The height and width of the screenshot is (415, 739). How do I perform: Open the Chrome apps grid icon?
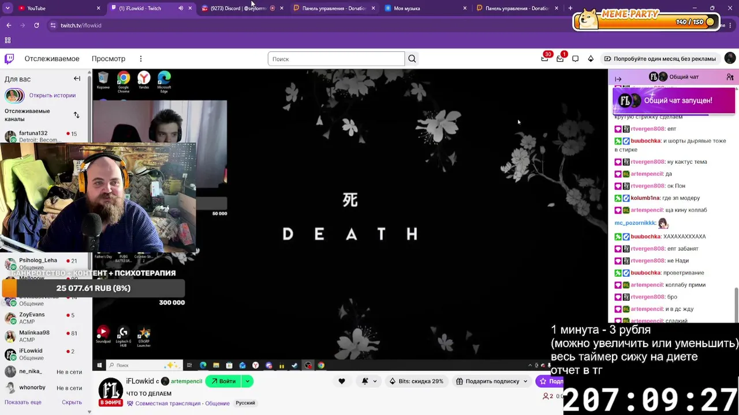pyautogui.click(x=8, y=40)
